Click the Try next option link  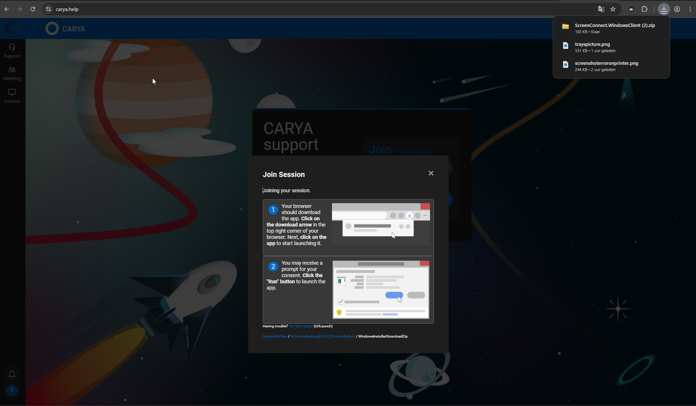coord(301,326)
